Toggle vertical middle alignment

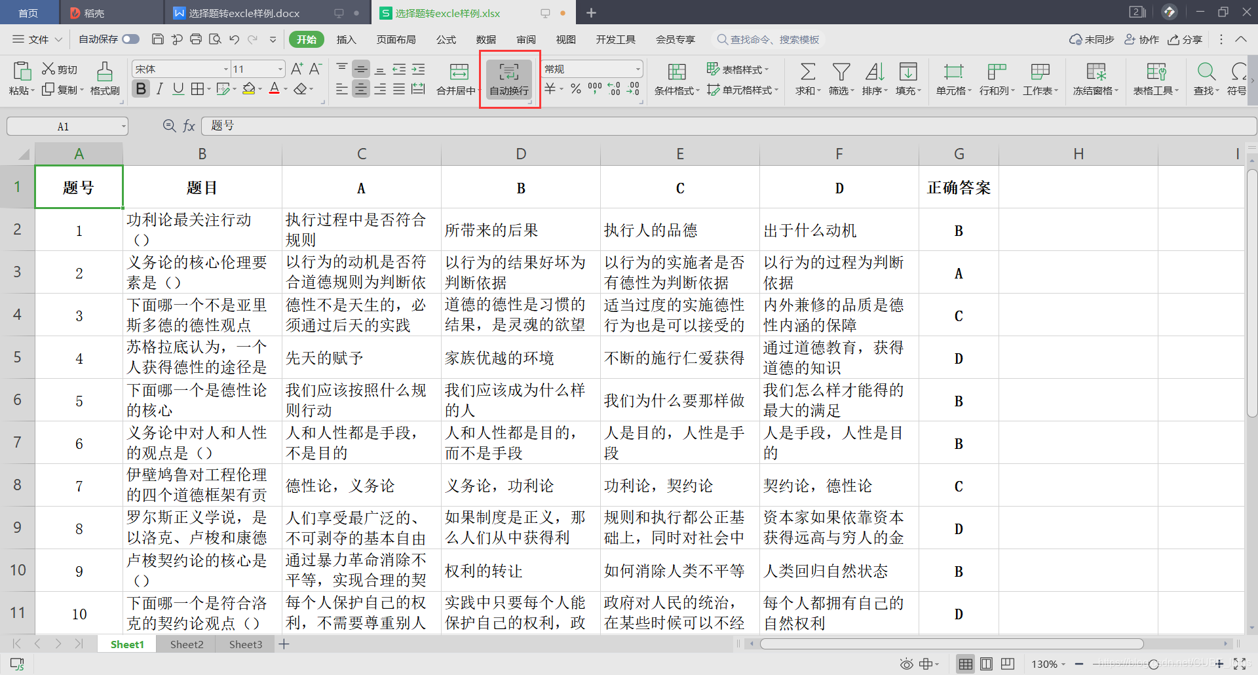click(361, 69)
